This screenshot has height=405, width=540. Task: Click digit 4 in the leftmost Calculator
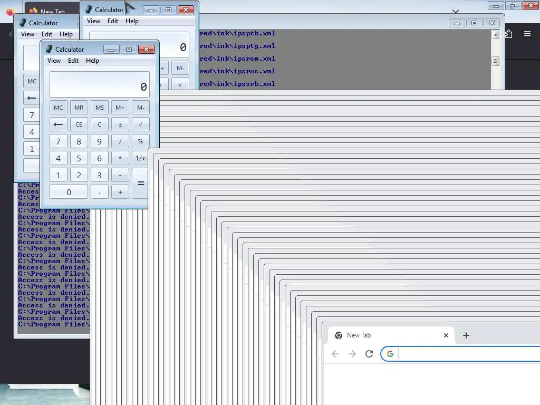(32, 132)
